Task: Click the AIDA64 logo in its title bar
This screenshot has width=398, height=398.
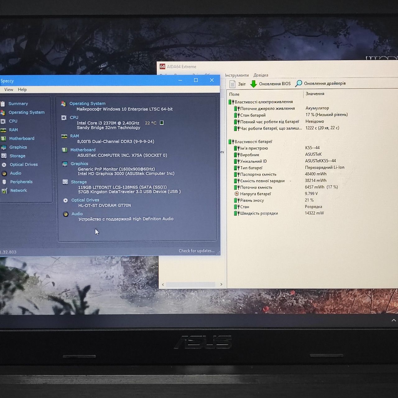Action: (x=162, y=67)
